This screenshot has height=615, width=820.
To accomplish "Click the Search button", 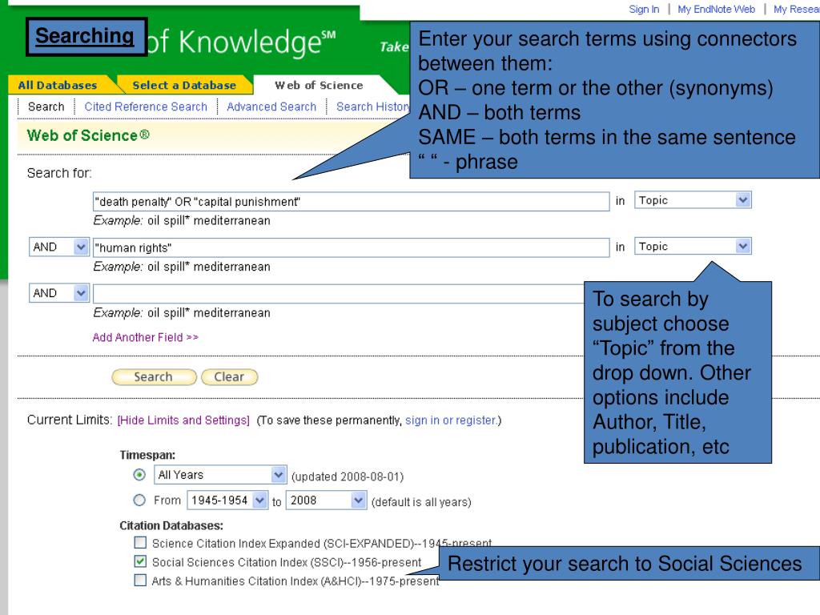I will pyautogui.click(x=155, y=377).
